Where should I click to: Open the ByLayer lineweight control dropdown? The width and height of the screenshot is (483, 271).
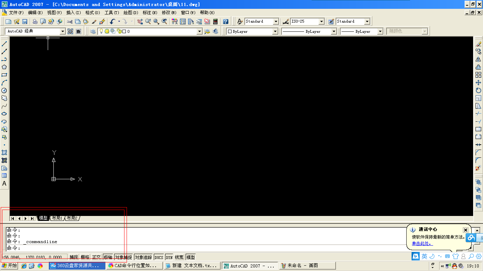pos(380,31)
